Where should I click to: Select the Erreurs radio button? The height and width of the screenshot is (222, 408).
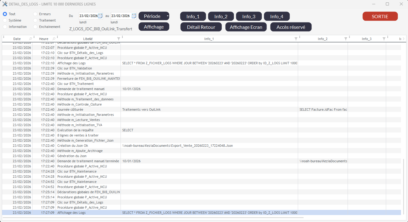pyautogui.click(x=36, y=14)
